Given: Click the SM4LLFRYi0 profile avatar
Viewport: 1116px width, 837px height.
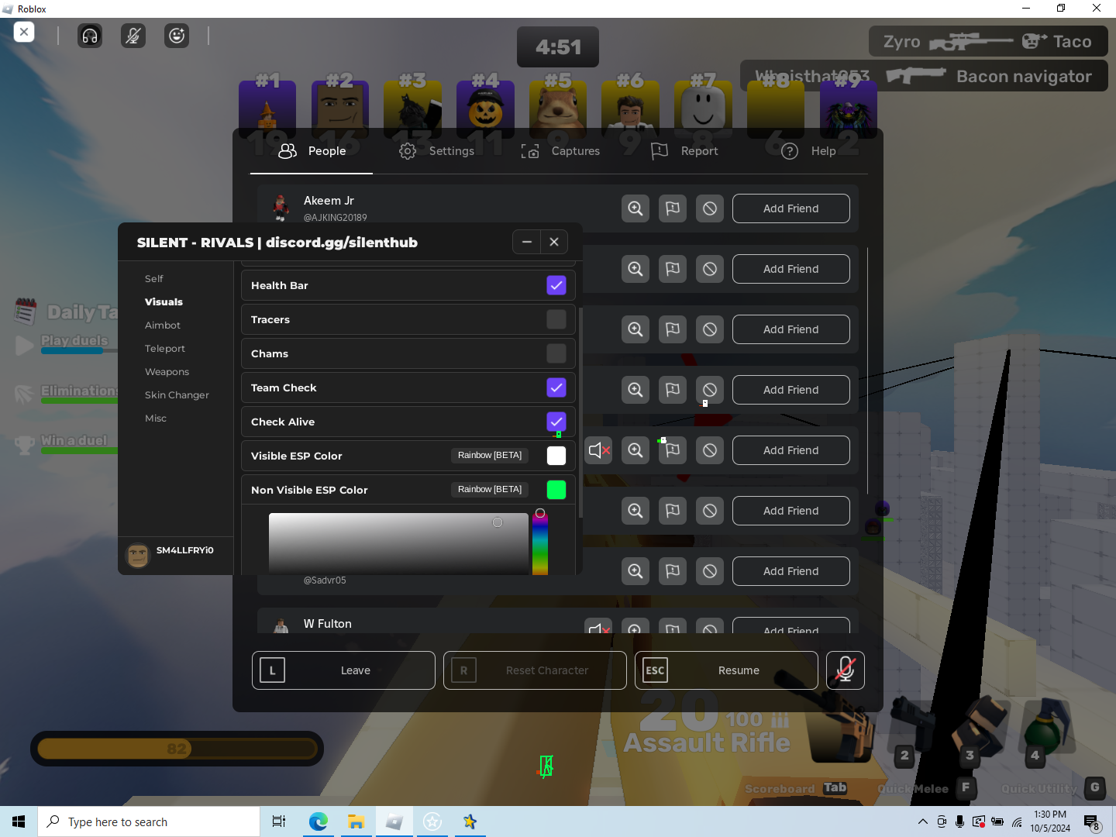Looking at the screenshot, I should [x=138, y=555].
